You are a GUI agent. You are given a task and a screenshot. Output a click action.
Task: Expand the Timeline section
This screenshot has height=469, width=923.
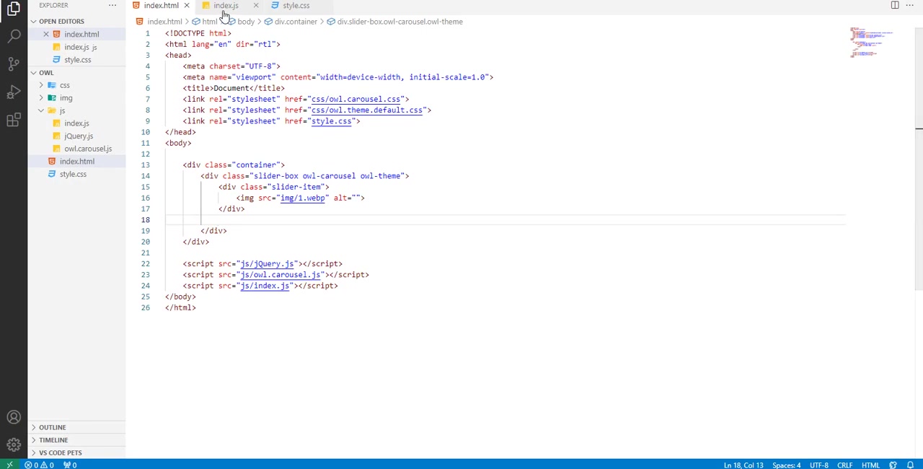point(53,440)
